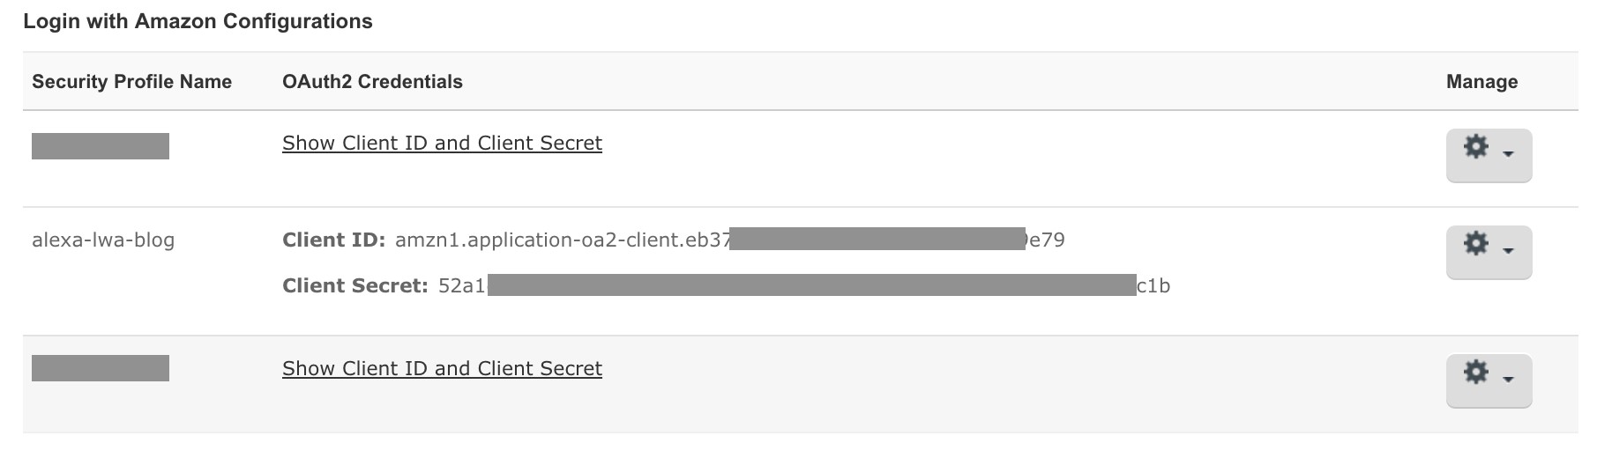Click the Client Secret ending characters c1b

(1153, 285)
